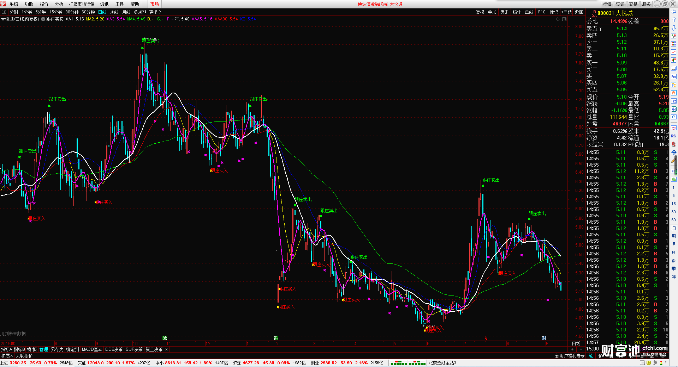Click the F12 icon in the right sidebar
678x367 pixels.
tap(674, 101)
